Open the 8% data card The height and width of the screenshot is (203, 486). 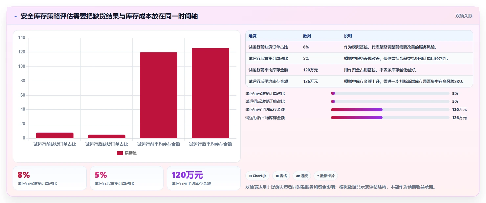50,178
